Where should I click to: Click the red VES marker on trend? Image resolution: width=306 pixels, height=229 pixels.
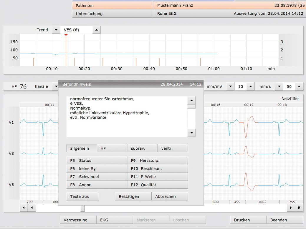[x=66, y=35]
